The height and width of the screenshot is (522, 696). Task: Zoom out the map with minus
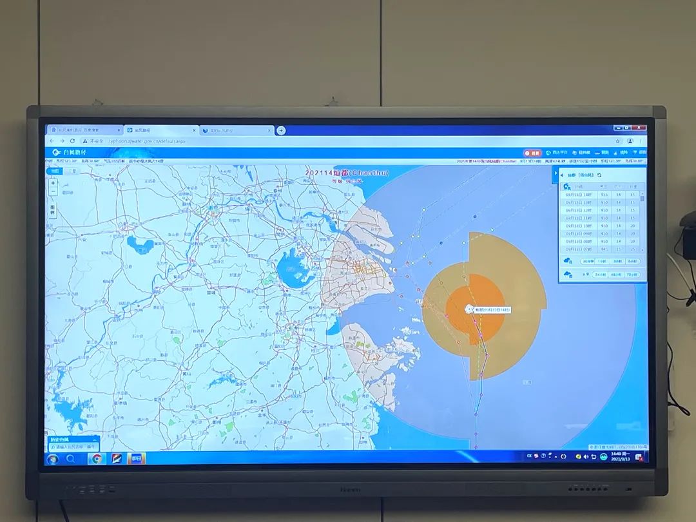coord(53,192)
